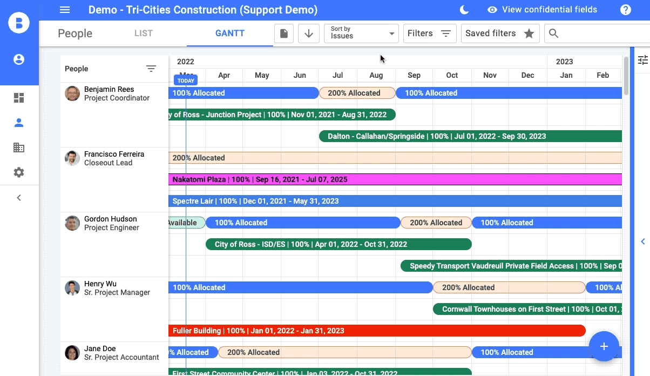Select Benjamin Rees 200% Allocated bar

pos(357,93)
